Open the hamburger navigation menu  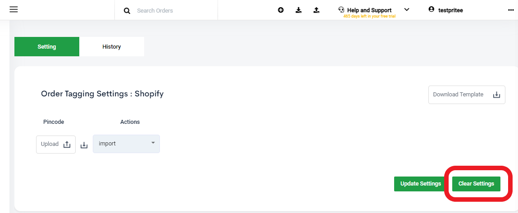tap(14, 9)
